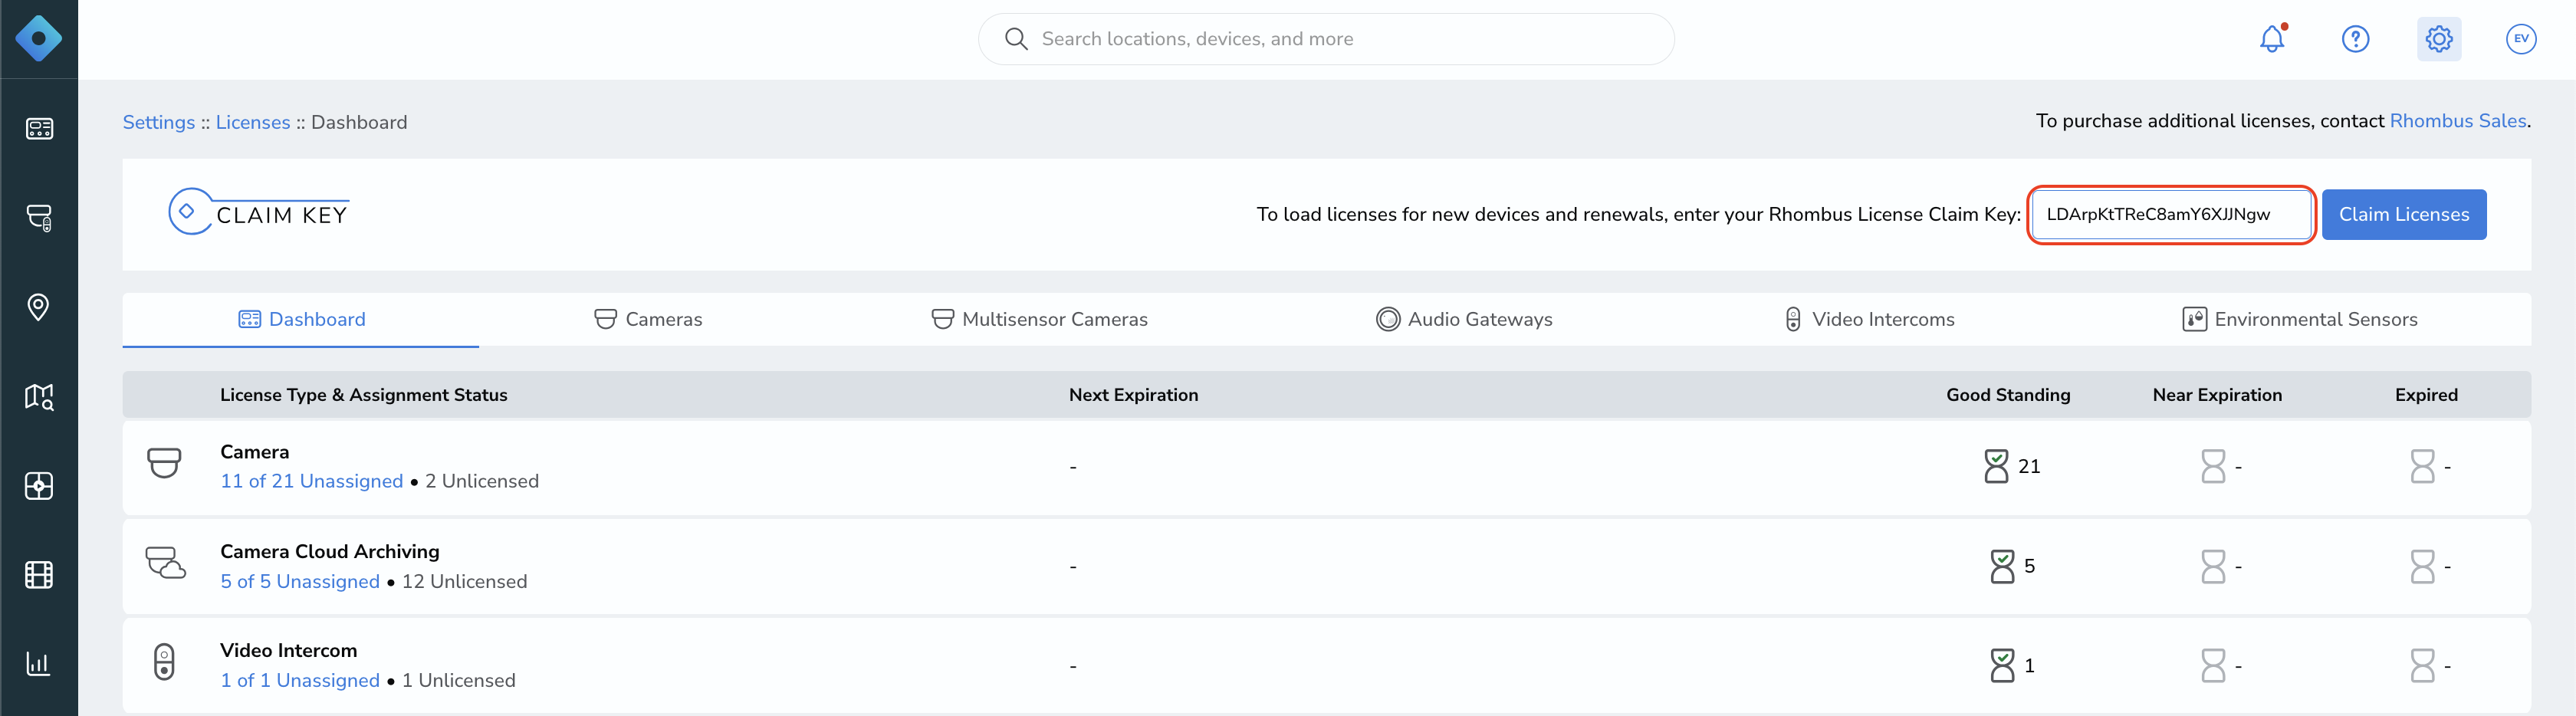2576x716 pixels.
Task: Open the access control icon in sidebar
Action: click(x=39, y=486)
